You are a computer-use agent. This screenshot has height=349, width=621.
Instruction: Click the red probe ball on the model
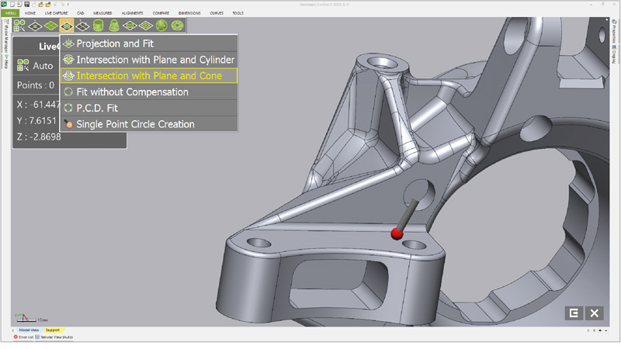point(397,234)
